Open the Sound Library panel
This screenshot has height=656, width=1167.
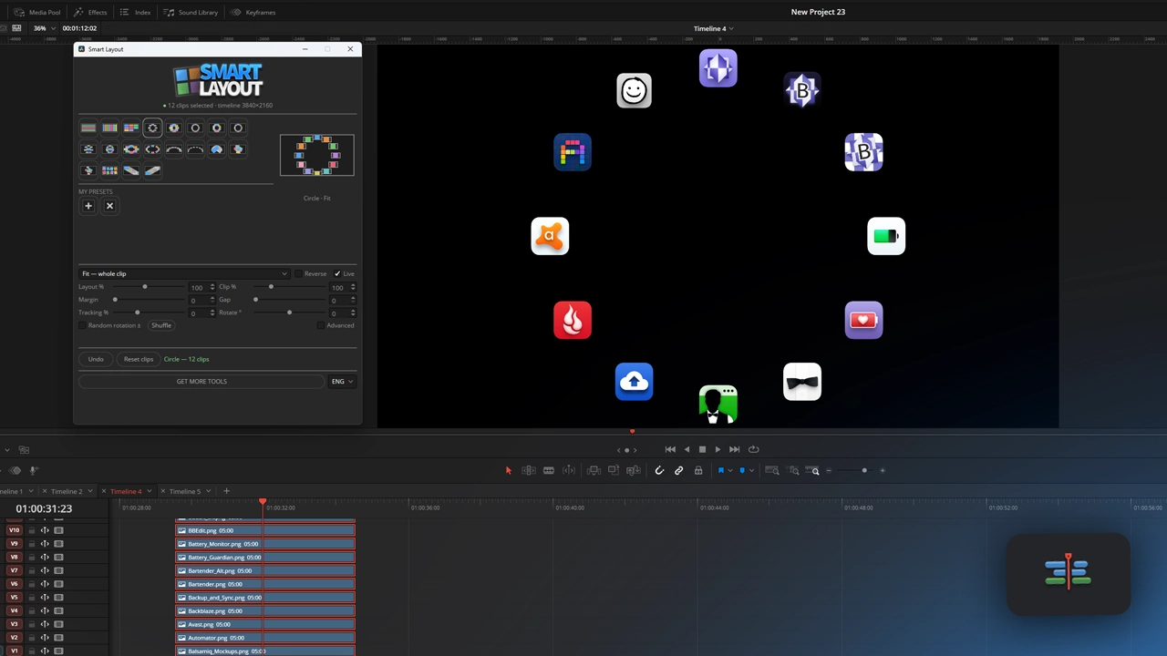click(191, 13)
